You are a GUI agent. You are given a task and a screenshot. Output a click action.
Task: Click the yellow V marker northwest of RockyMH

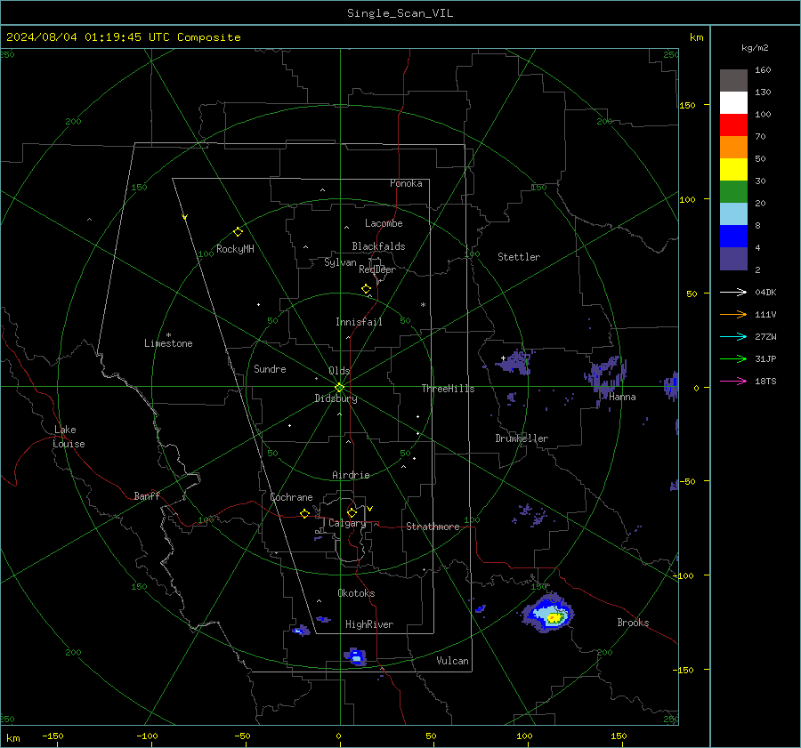pyautogui.click(x=185, y=217)
